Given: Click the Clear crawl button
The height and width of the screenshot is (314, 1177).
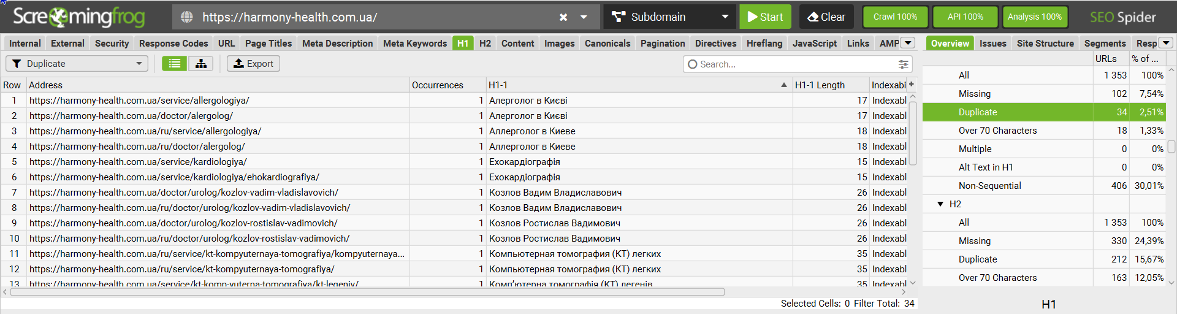Looking at the screenshot, I should tap(826, 17).
